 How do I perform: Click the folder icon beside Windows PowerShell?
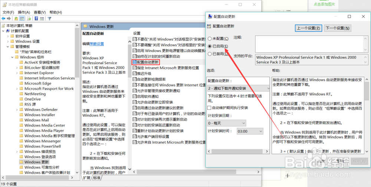click(x=21, y=146)
